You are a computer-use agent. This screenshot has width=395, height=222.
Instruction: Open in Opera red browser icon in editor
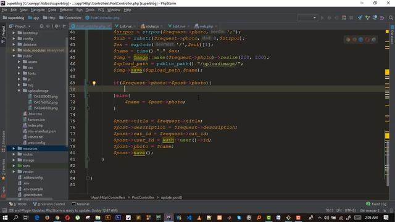pos(367,39)
